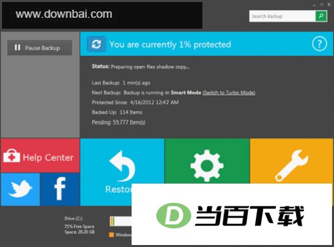Click the Drive (C:) label
The height and width of the screenshot is (247, 334).
(73, 218)
